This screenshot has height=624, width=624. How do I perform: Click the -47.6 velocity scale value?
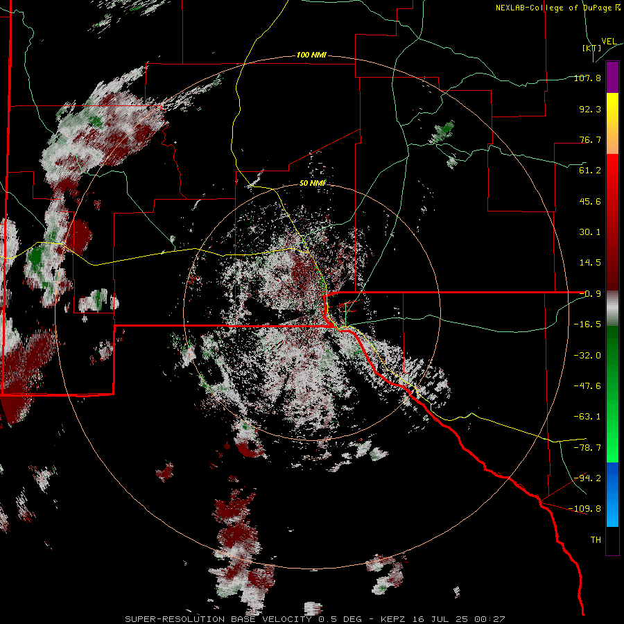click(x=587, y=385)
